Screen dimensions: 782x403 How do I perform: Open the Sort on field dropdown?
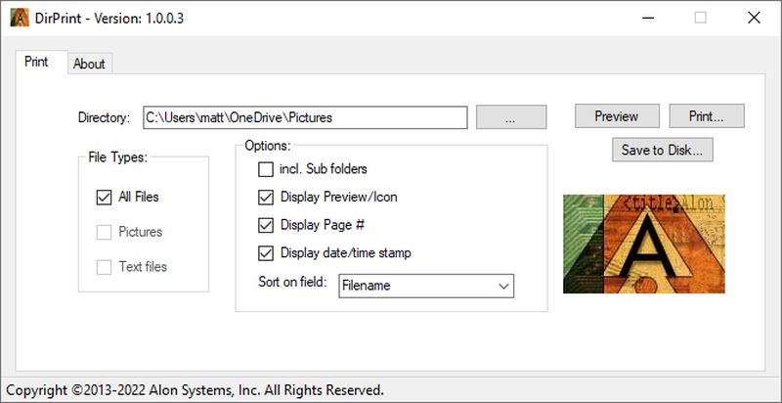coord(426,286)
